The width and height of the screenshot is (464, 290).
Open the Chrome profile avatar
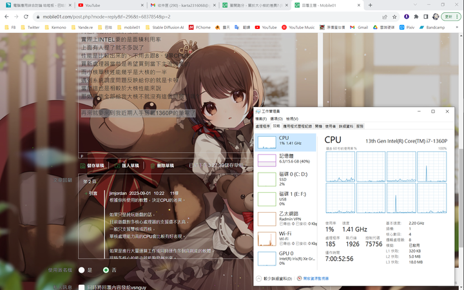click(436, 17)
